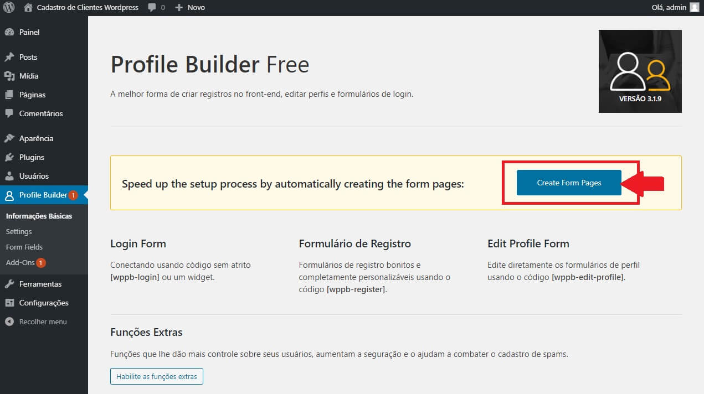Click the admin avatar image in top bar
The width and height of the screenshot is (704, 394).
coord(695,7)
